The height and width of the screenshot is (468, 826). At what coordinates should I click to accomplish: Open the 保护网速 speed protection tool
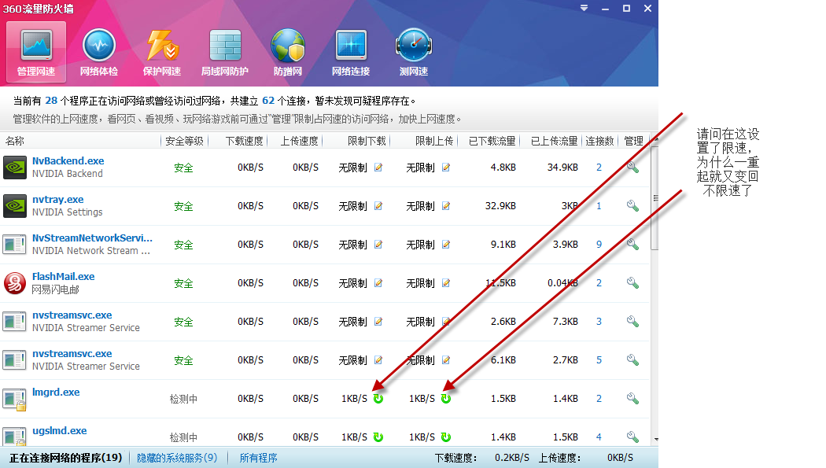162,52
